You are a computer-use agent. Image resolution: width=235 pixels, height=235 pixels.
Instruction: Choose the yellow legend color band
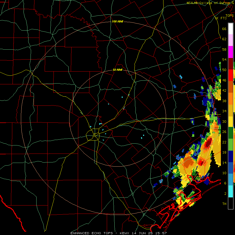(x=231, y=121)
